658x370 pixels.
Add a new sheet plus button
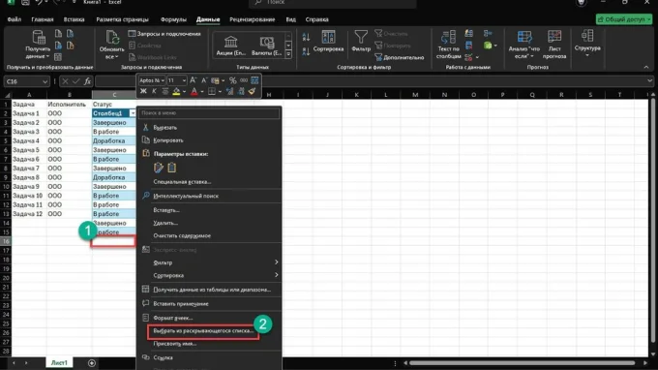[92, 363]
